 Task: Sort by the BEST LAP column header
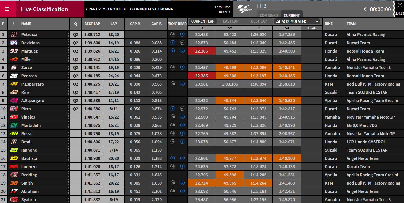(92, 24)
